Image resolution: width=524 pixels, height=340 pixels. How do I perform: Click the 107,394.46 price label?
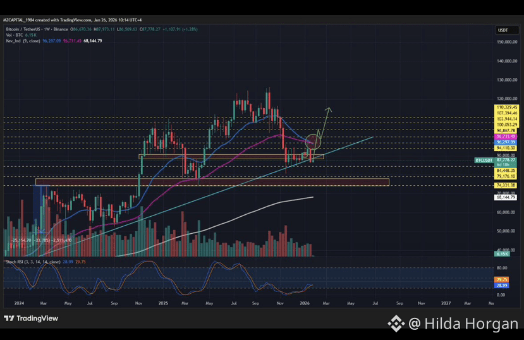point(507,113)
